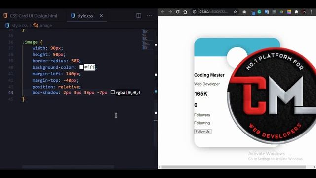Open the Grammarly extension icon
This screenshot has height=178, width=316.
259,12
